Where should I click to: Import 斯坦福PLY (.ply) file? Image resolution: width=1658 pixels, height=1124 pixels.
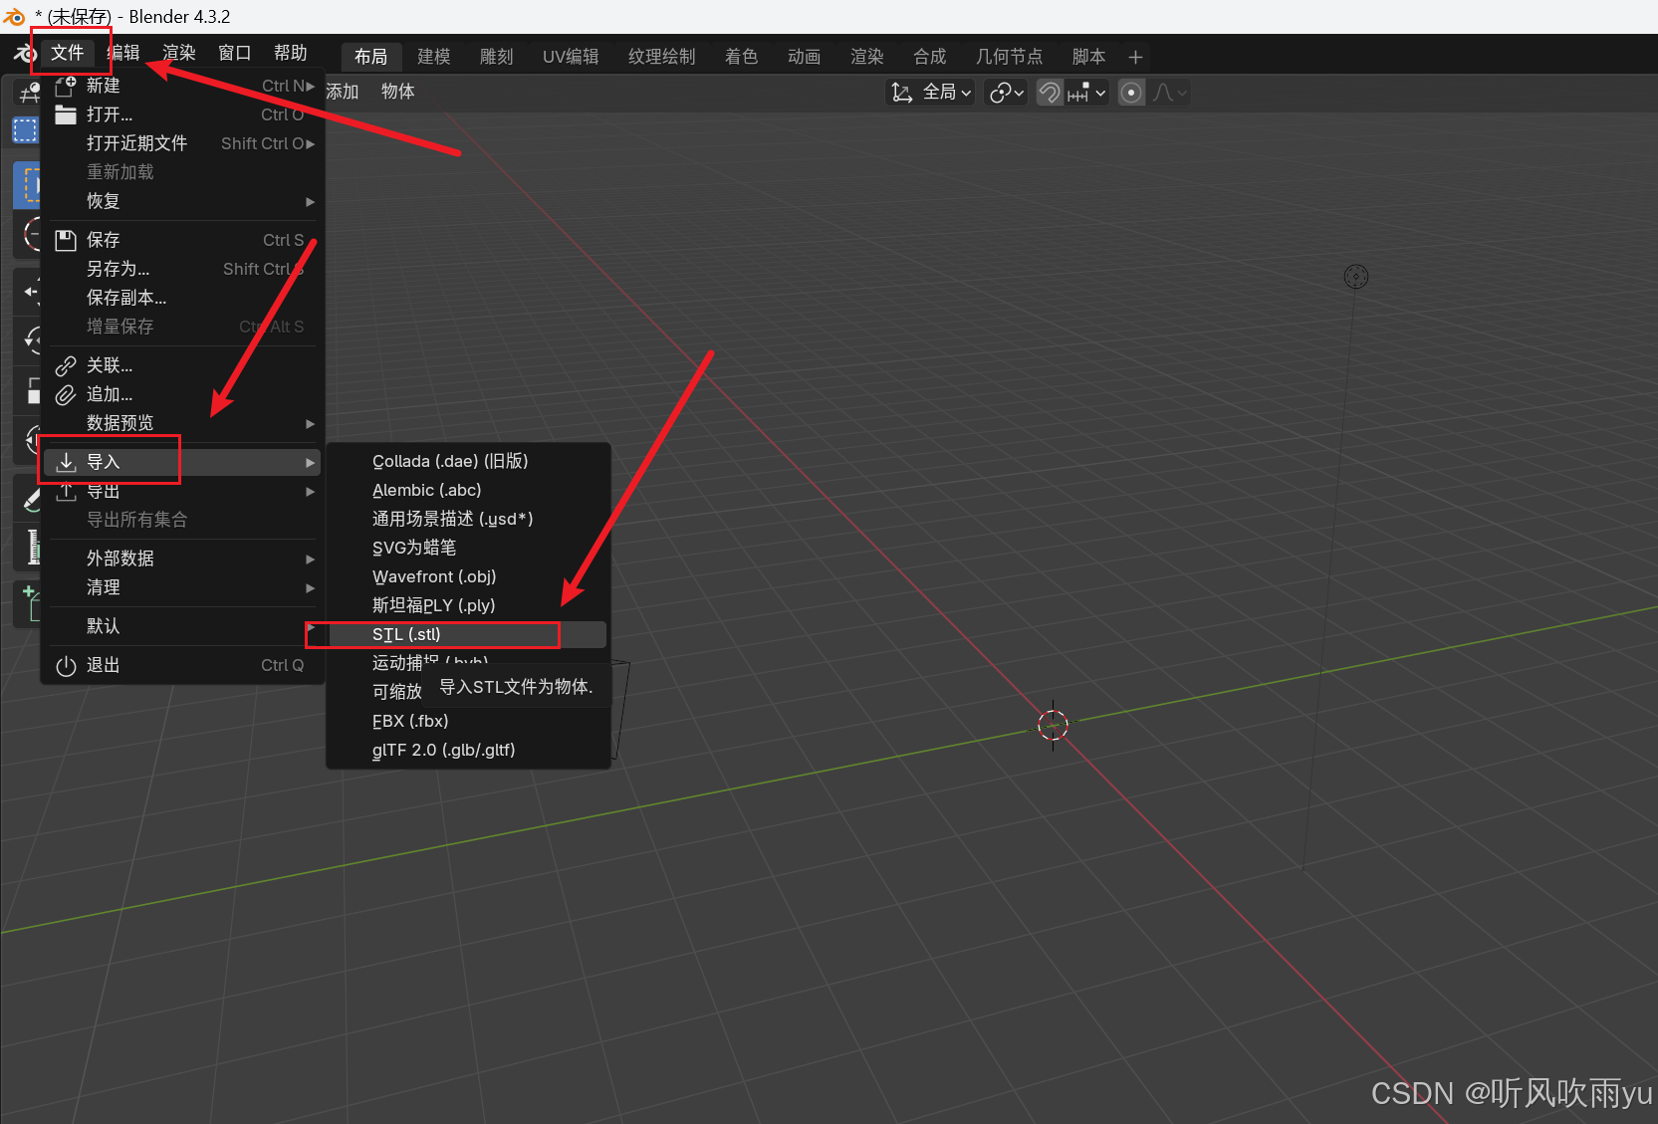(x=468, y=605)
